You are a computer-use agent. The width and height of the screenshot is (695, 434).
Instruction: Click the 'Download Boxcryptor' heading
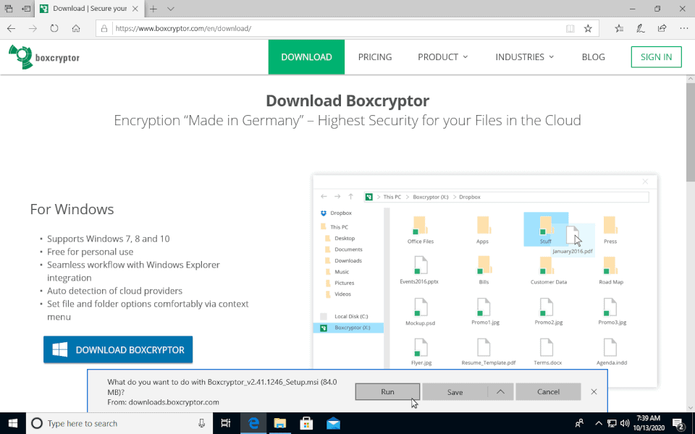347,101
